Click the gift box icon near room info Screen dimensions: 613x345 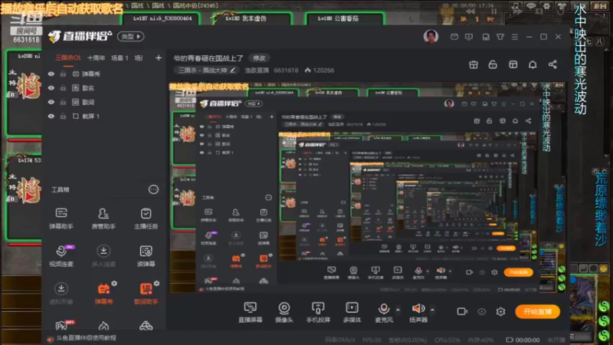point(474,64)
